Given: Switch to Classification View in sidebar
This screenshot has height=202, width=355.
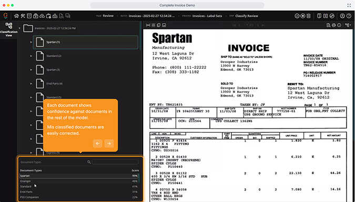Looking at the screenshot, I should point(9,29).
